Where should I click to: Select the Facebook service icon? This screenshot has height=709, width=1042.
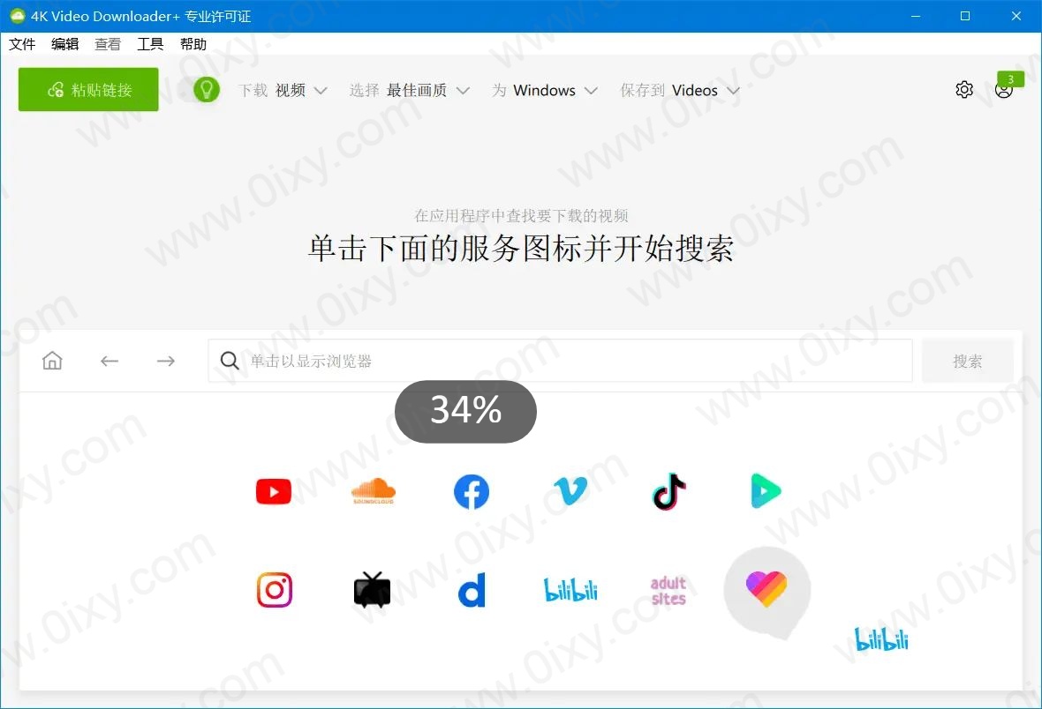[x=472, y=491]
